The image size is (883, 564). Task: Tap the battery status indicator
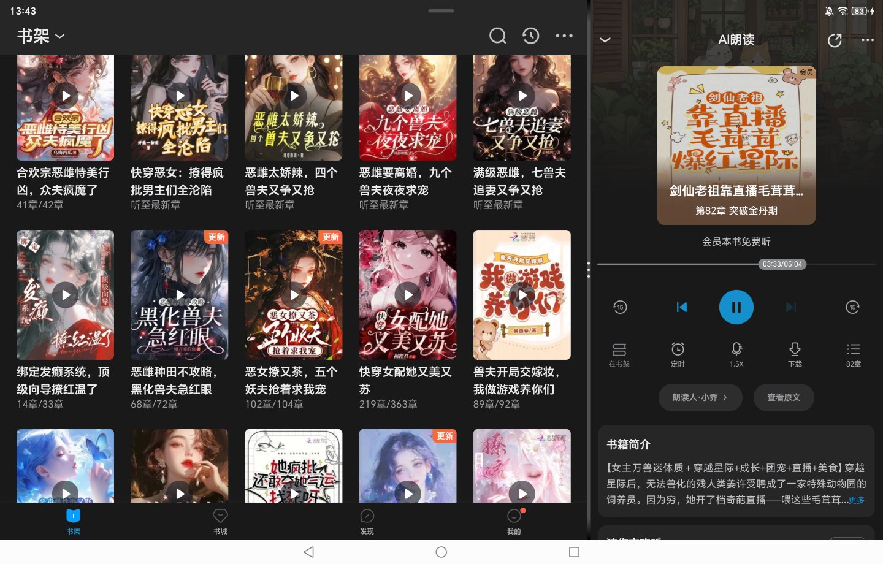click(862, 11)
